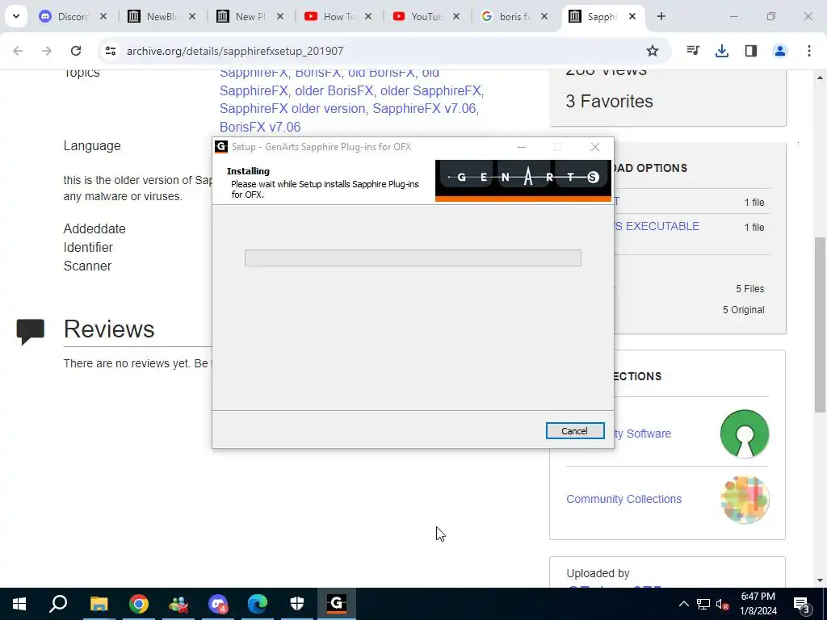The height and width of the screenshot is (620, 827).
Task: Close the Setup installer window
Action: click(x=595, y=147)
